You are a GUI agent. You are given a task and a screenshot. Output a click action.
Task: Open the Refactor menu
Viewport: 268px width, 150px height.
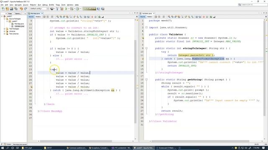[33, 5]
